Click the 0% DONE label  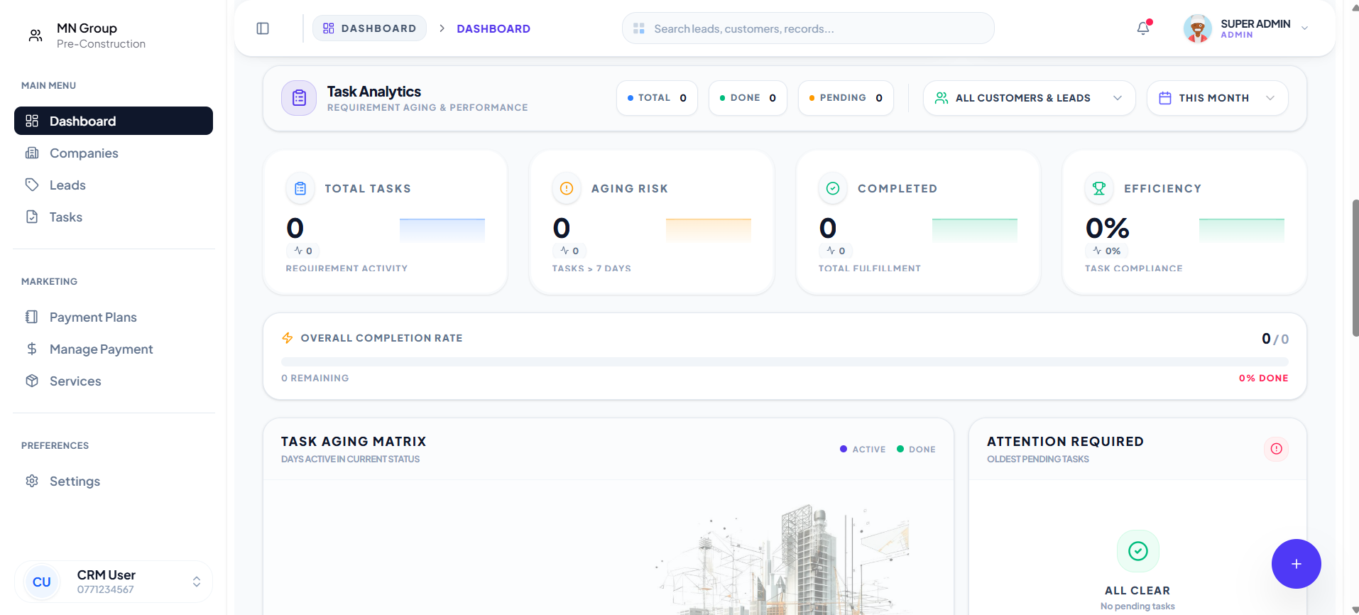(x=1263, y=378)
